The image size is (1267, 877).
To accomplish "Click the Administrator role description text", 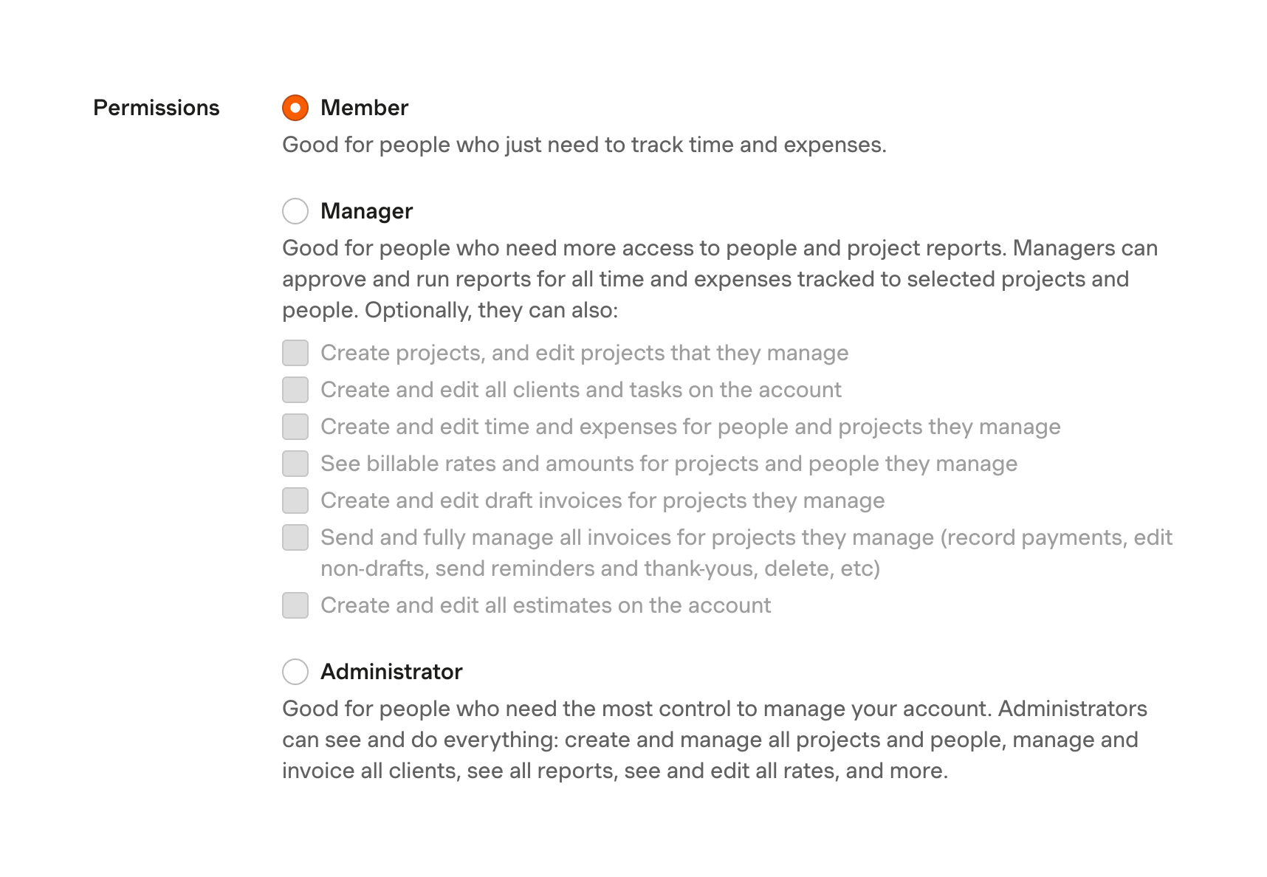I will [x=709, y=740].
